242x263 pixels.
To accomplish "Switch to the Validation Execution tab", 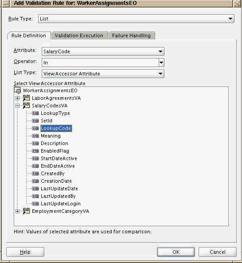I will point(79,35).
